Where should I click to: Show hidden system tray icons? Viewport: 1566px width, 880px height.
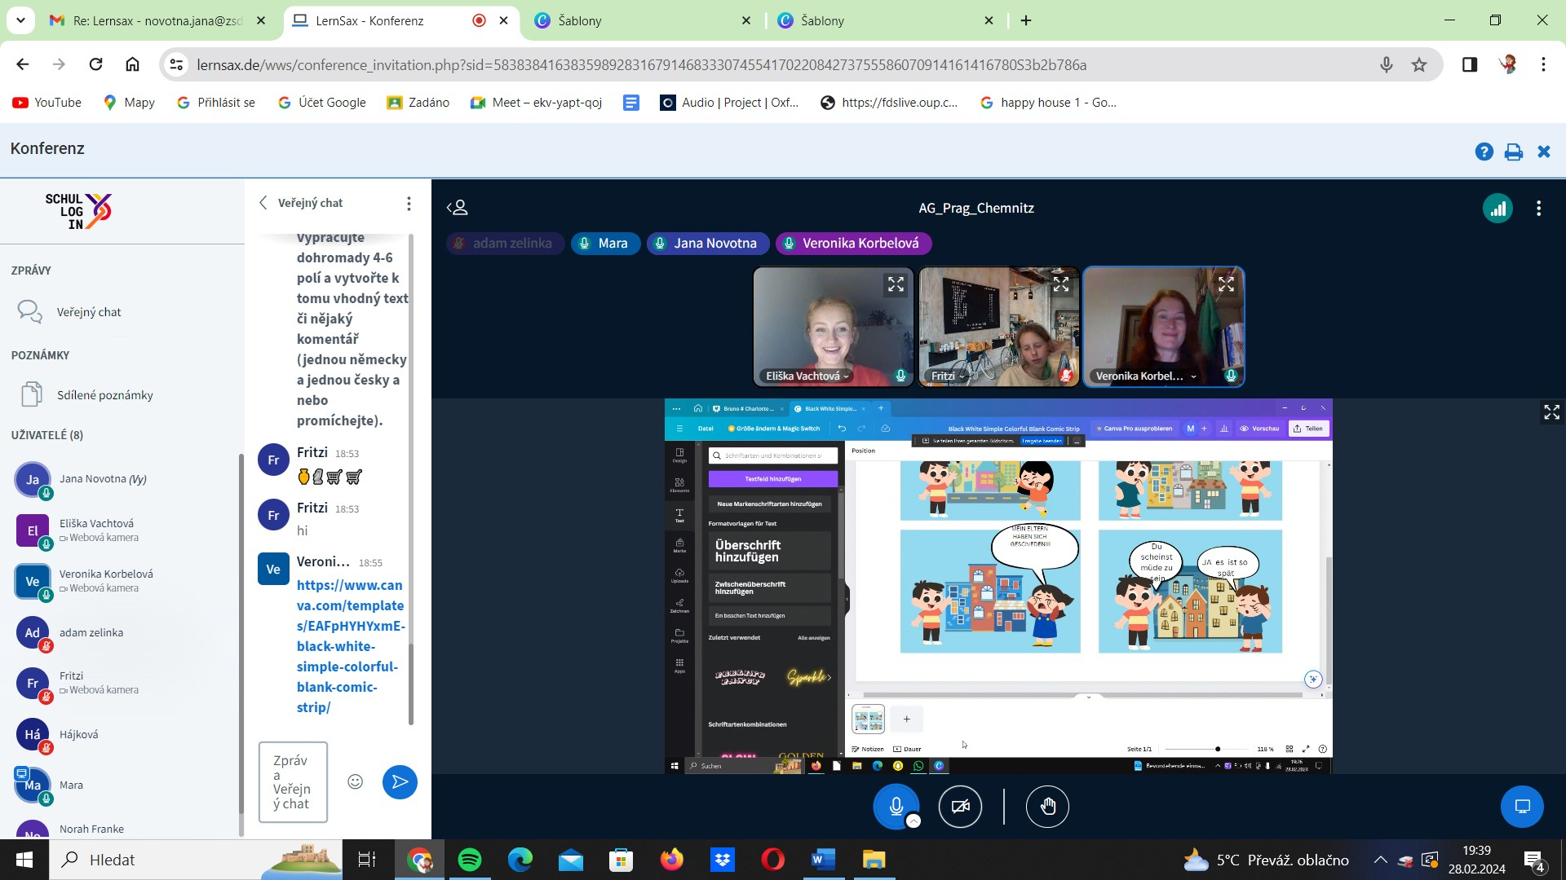pos(1380,860)
